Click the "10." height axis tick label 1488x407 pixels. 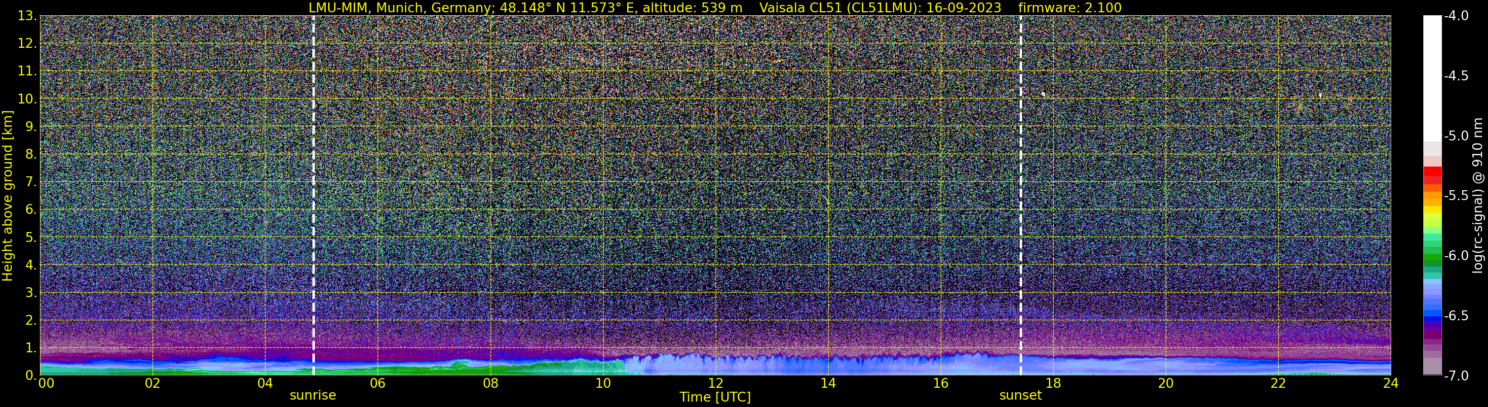(27, 99)
